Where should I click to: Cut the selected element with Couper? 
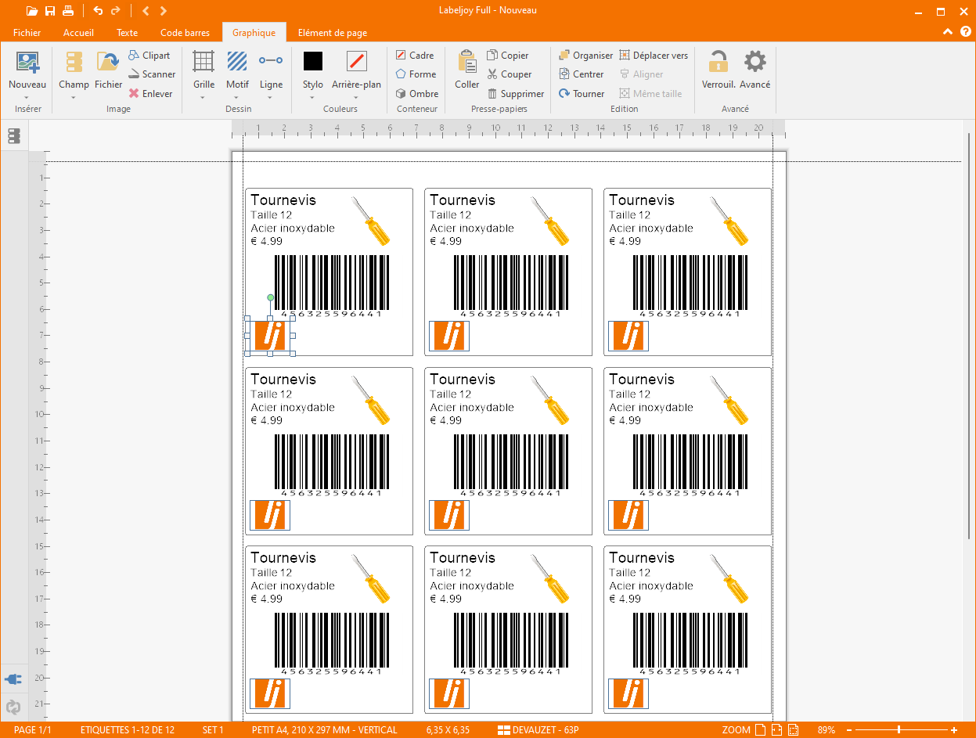[509, 74]
